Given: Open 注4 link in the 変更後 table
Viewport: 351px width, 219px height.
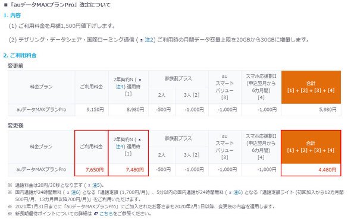Looking at the screenshot, I should coord(120,147).
